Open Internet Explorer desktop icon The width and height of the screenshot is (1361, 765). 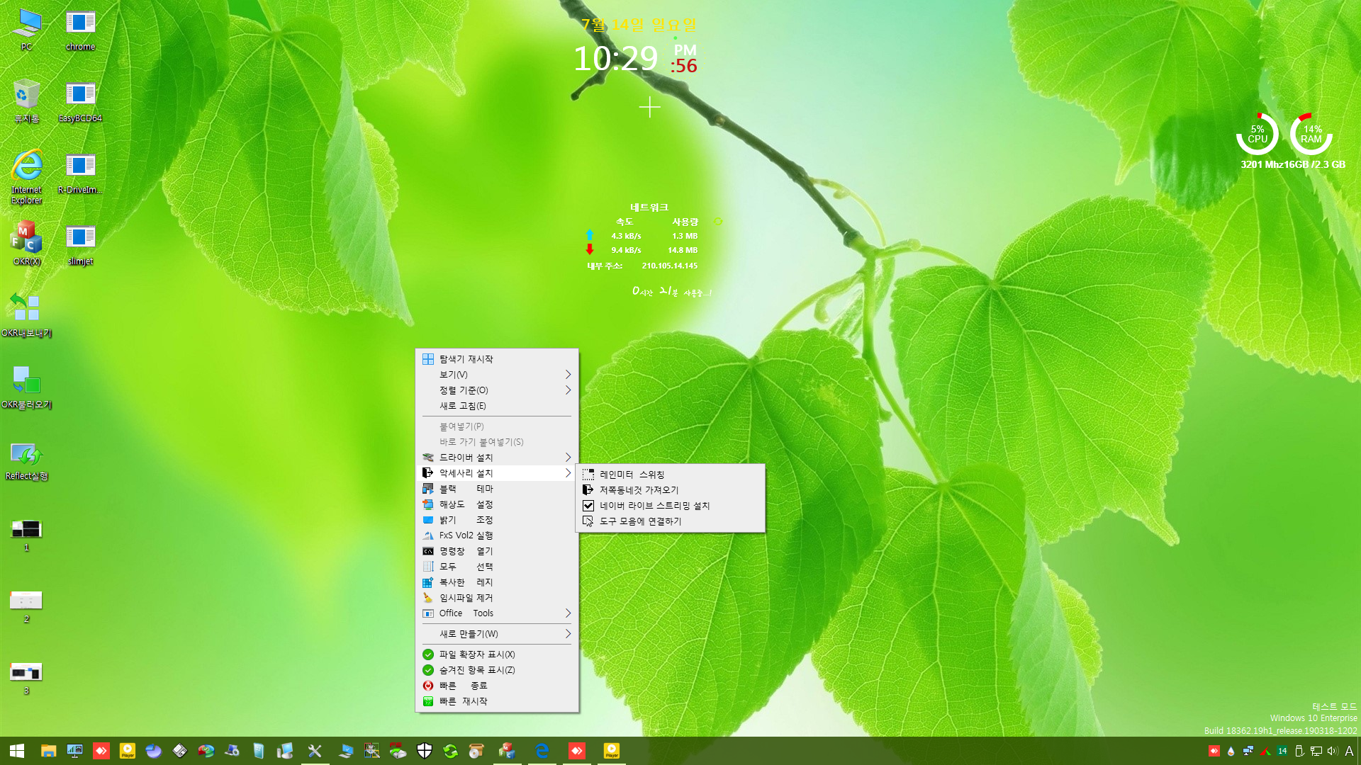[x=26, y=177]
